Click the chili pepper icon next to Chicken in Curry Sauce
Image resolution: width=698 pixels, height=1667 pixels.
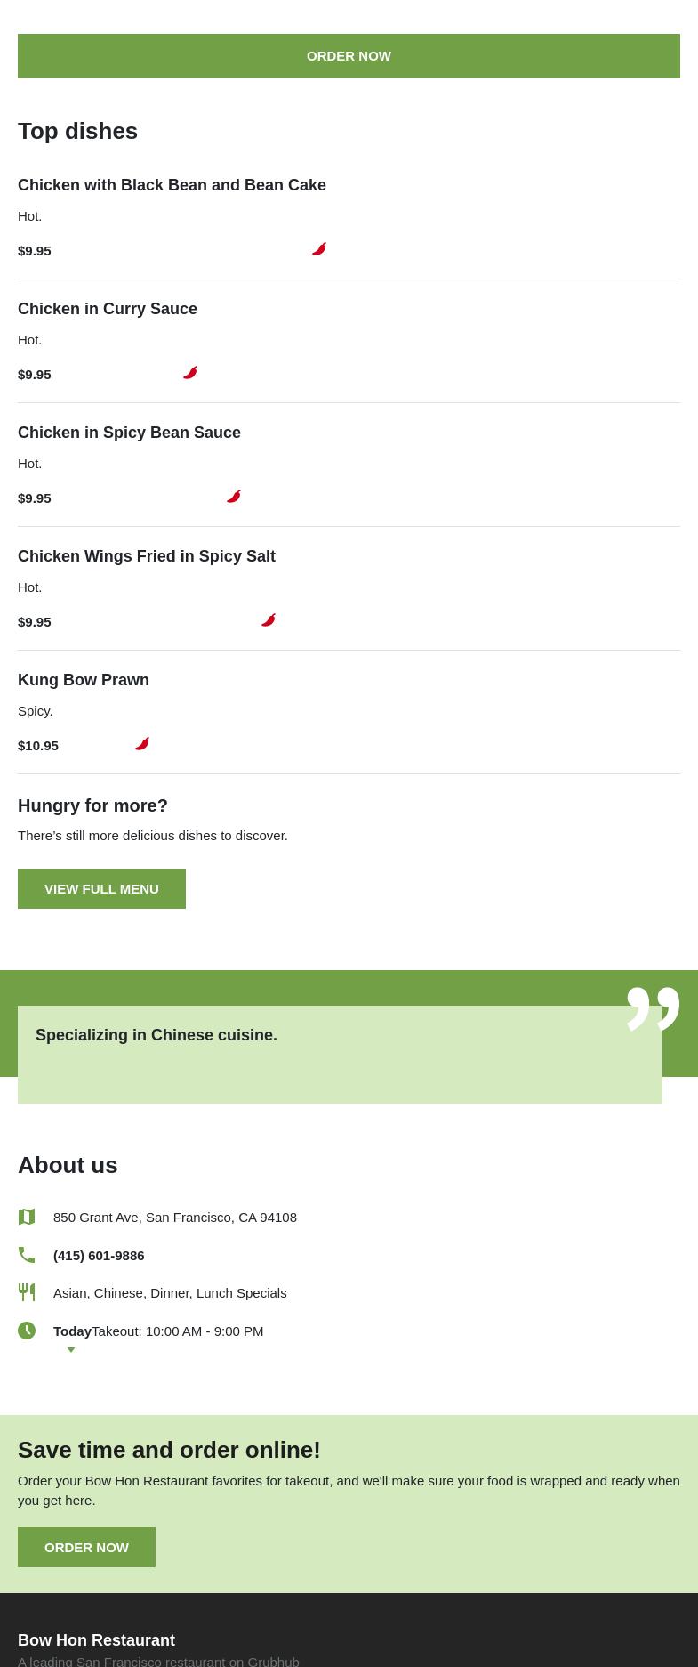[x=190, y=373]
